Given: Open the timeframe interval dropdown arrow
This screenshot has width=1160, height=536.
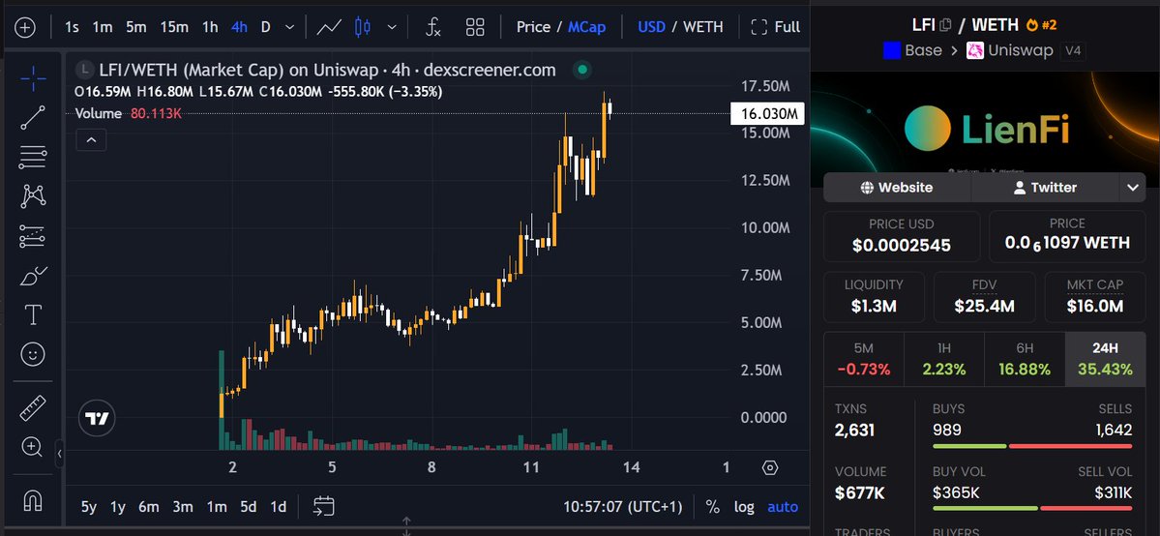Looking at the screenshot, I should [290, 27].
